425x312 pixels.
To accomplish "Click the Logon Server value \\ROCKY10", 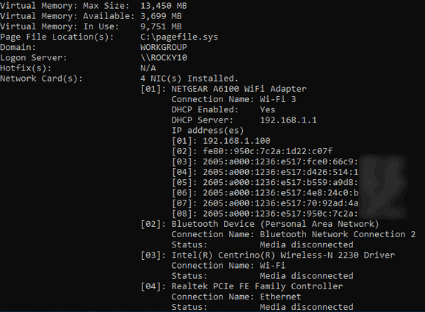I will coord(164,58).
